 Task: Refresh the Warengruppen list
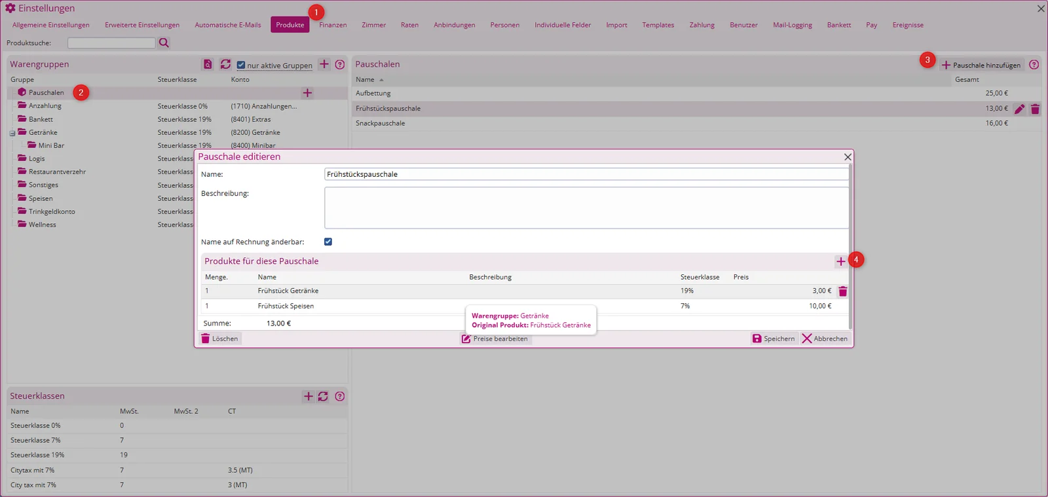[225, 64]
